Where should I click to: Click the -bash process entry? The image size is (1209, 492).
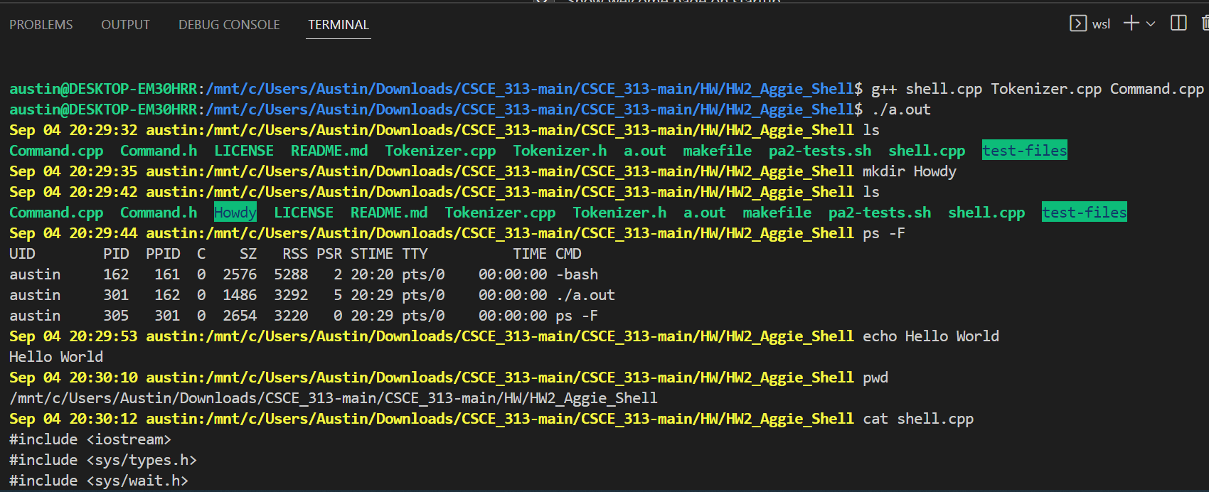click(x=577, y=274)
